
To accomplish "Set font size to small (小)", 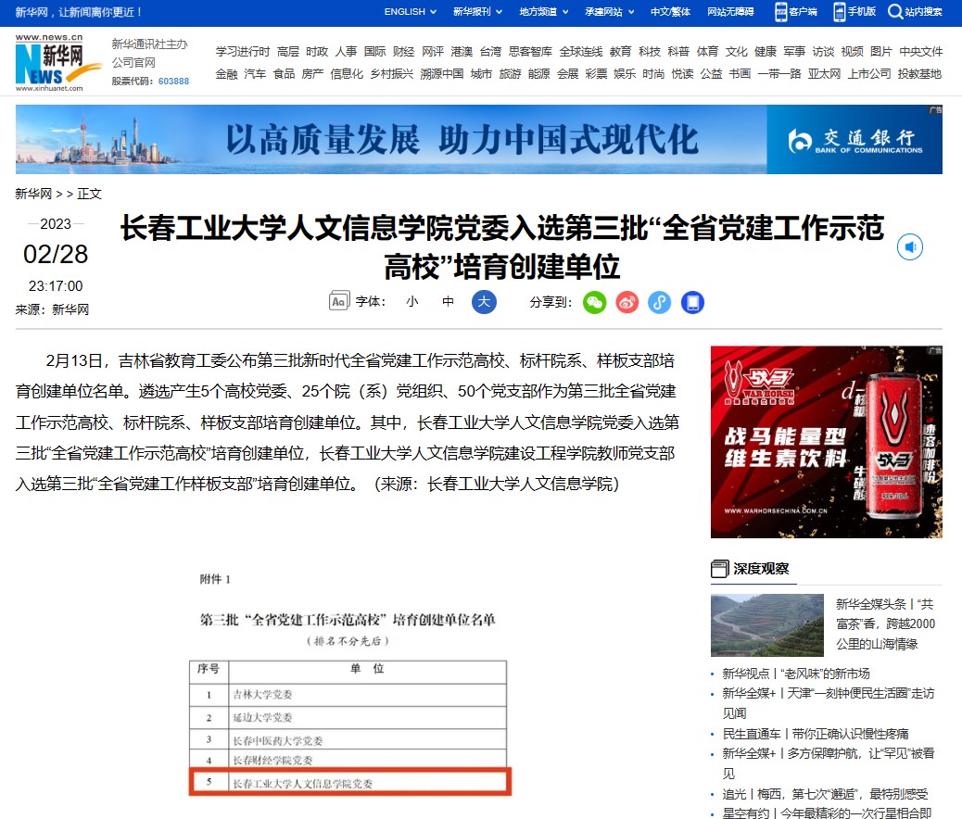I will tap(411, 302).
